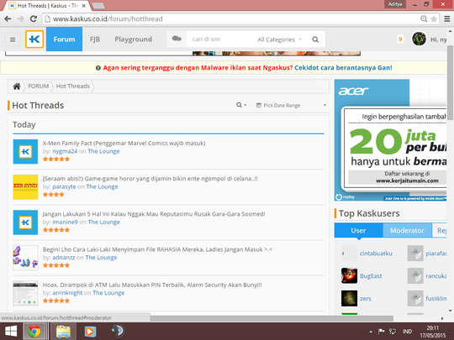The height and width of the screenshot is (340, 454).
Task: Click The Lounge link in X-Men thread row
Action: (x=103, y=151)
